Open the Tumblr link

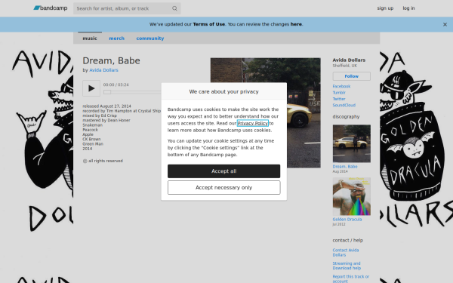tap(339, 93)
